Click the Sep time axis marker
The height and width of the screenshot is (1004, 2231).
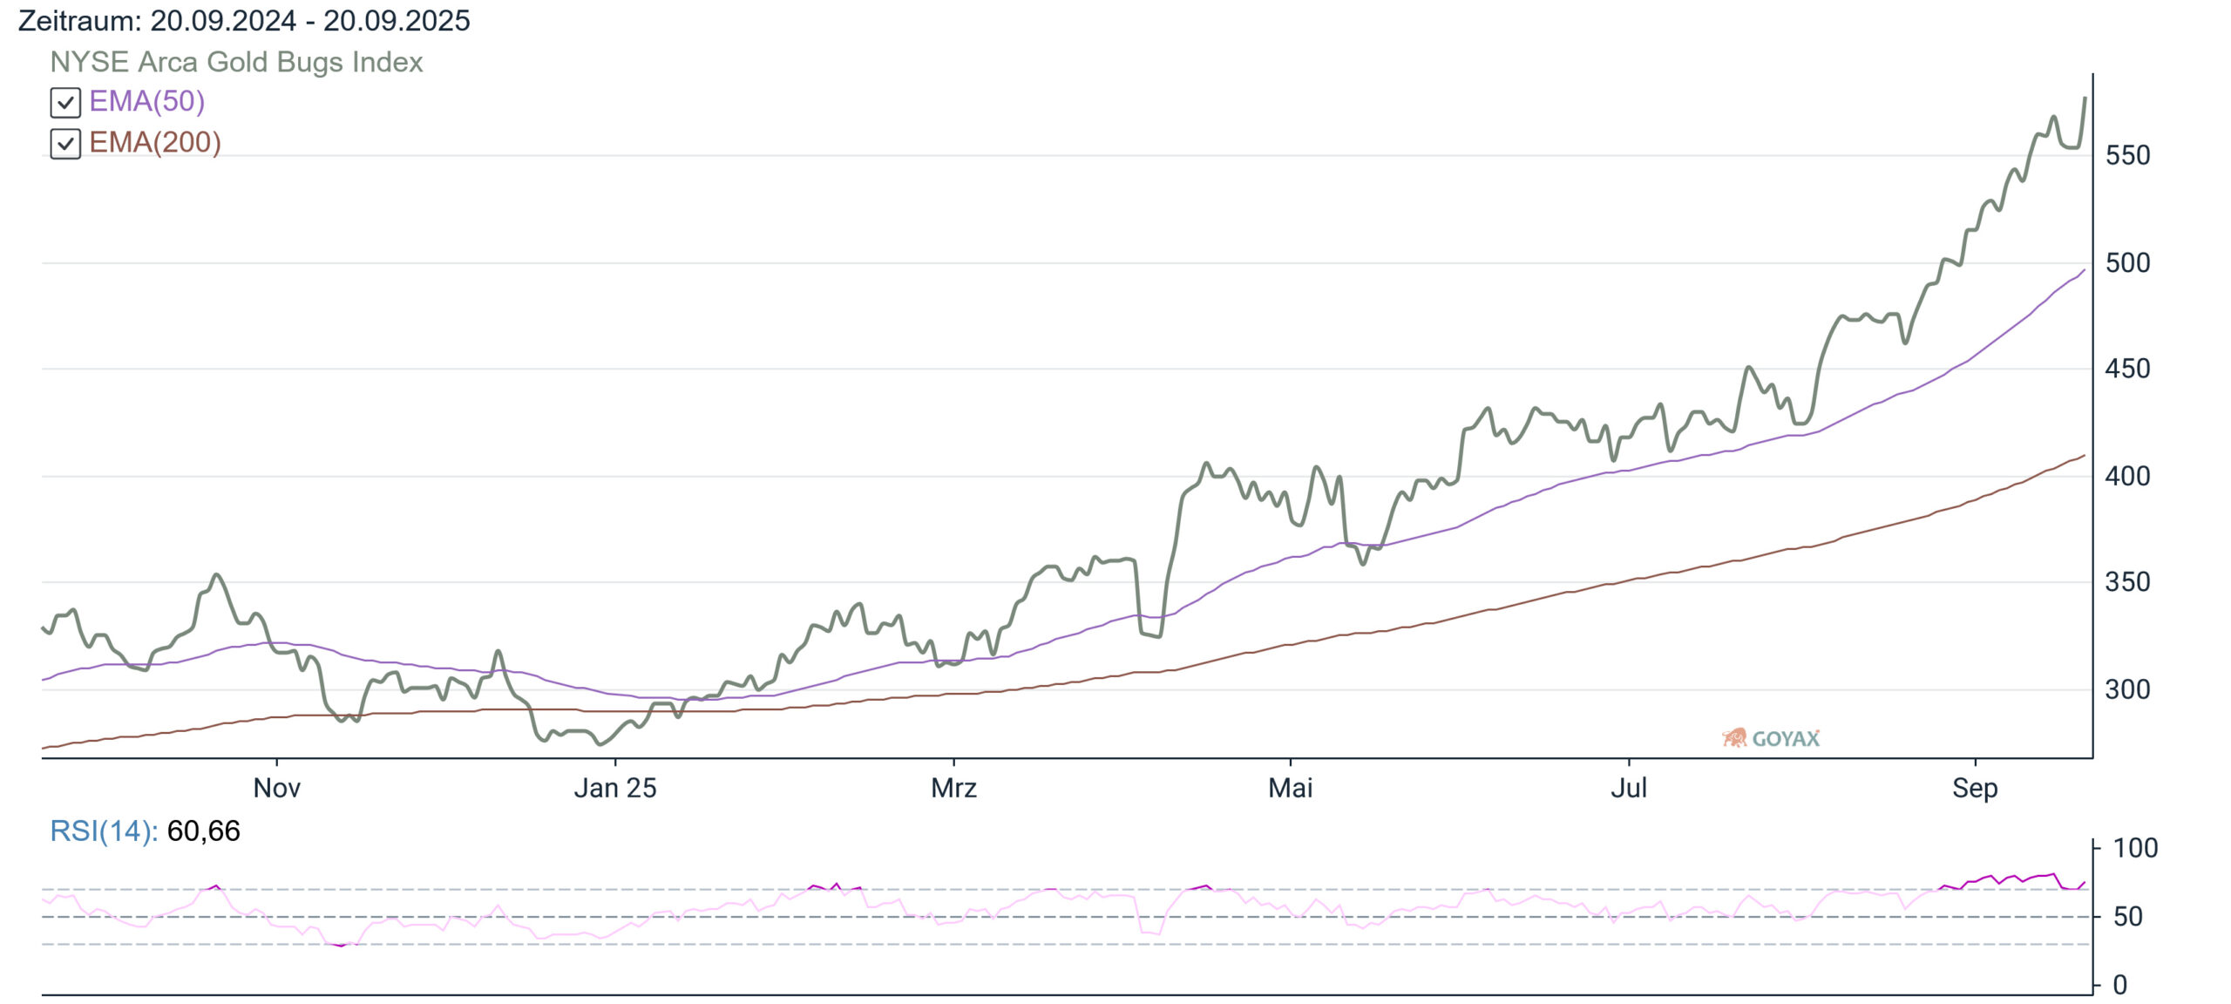(x=1974, y=788)
